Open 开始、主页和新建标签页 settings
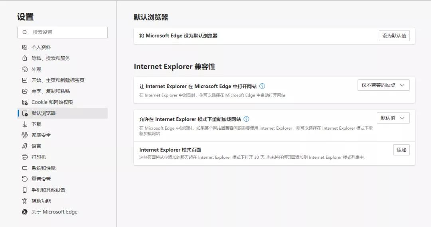This screenshot has width=431, height=227. pos(63,80)
